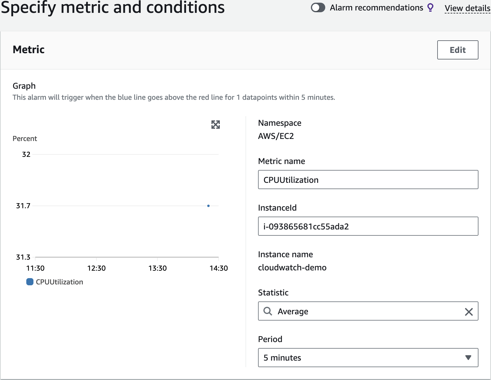This screenshot has height=380, width=491.
Task: Click the 14:30 time axis label
Action: (x=219, y=268)
